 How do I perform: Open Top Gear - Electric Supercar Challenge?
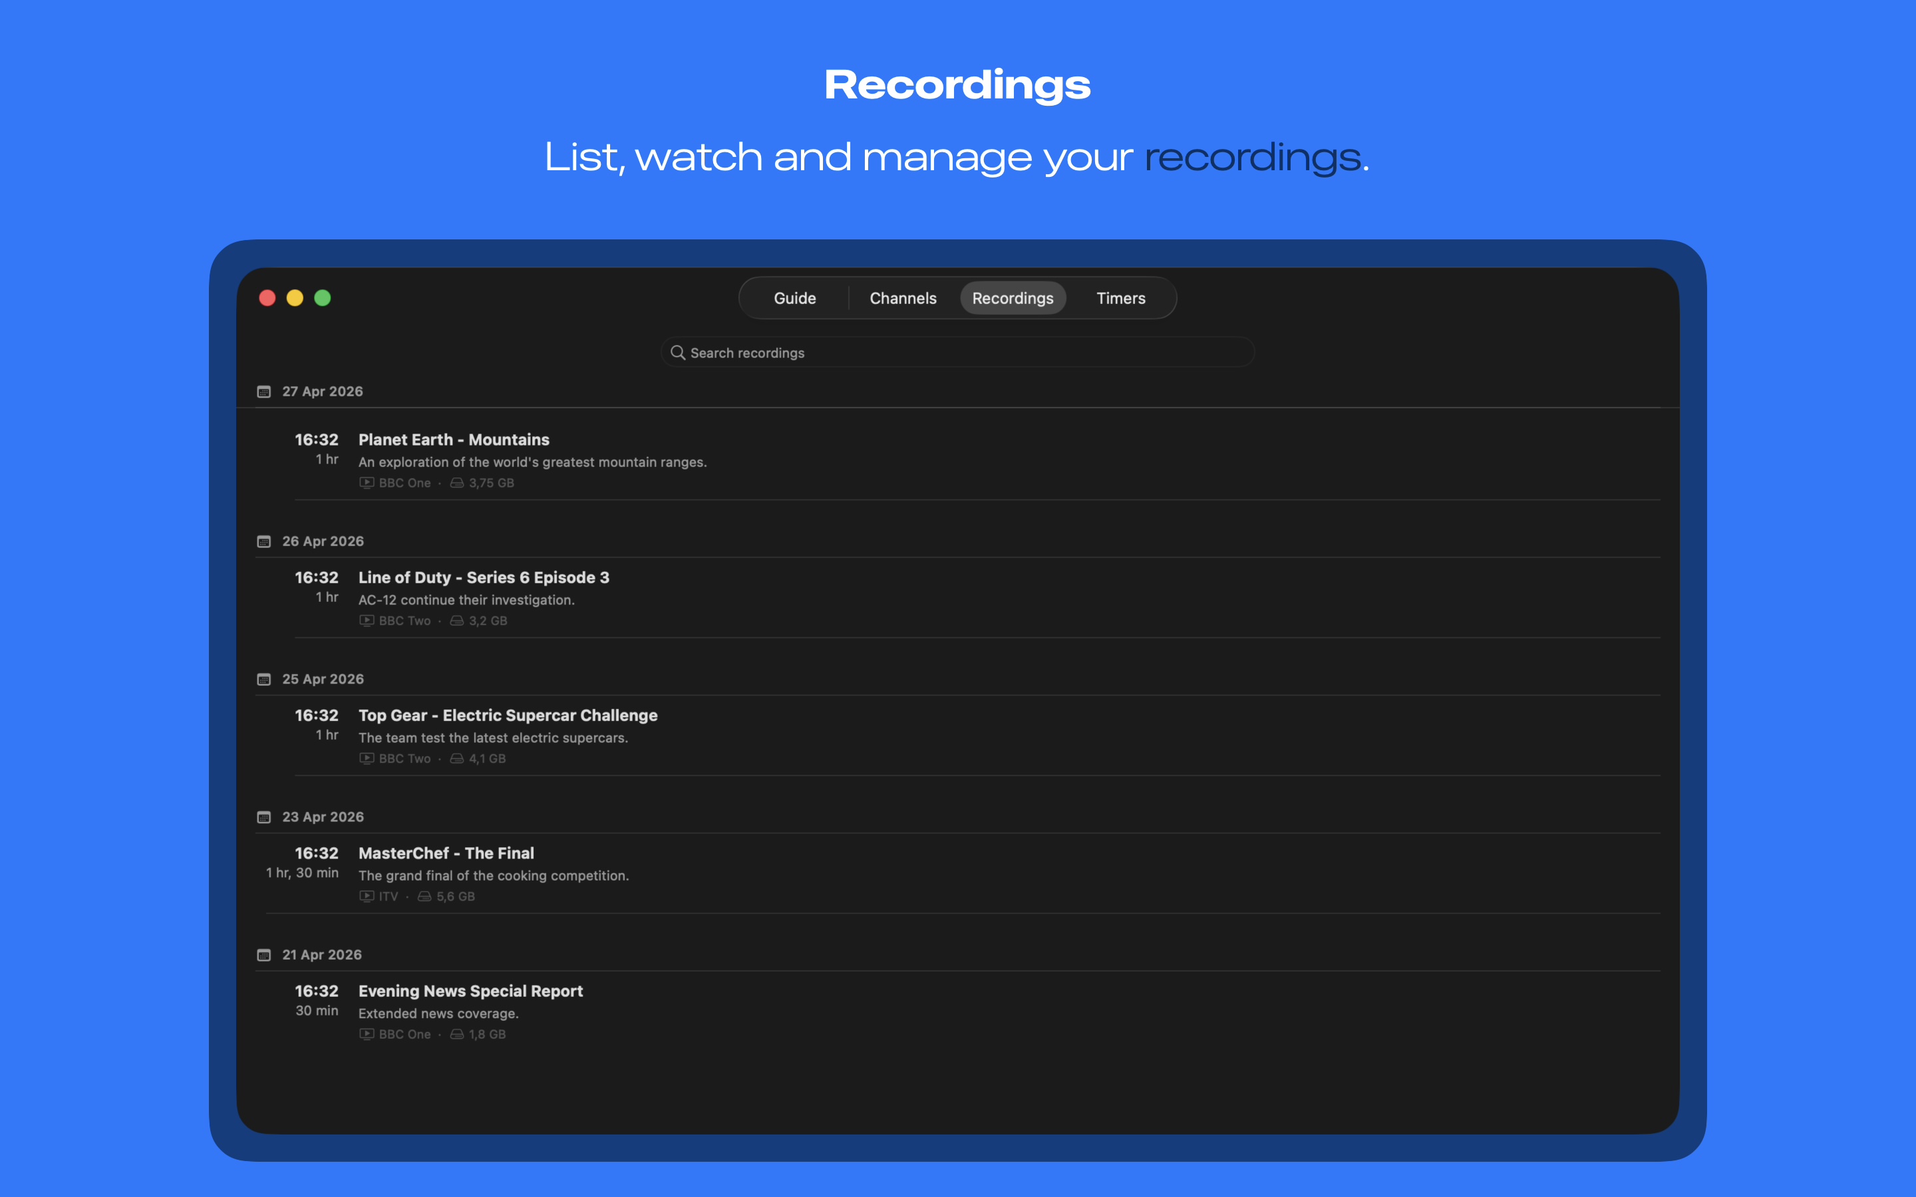(x=508, y=715)
